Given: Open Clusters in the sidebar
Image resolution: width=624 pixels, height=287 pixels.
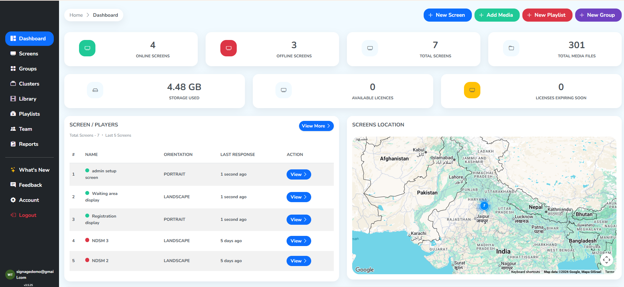Looking at the screenshot, I should point(30,84).
